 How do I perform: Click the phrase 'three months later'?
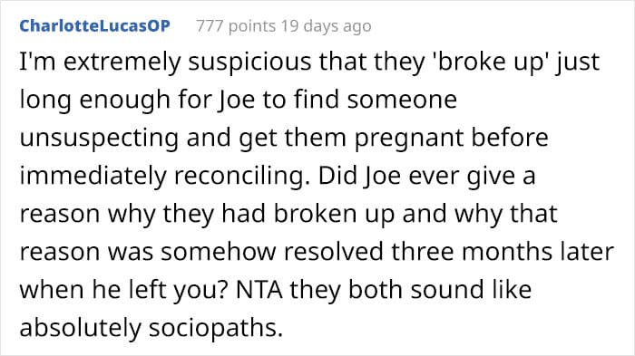(x=503, y=252)
